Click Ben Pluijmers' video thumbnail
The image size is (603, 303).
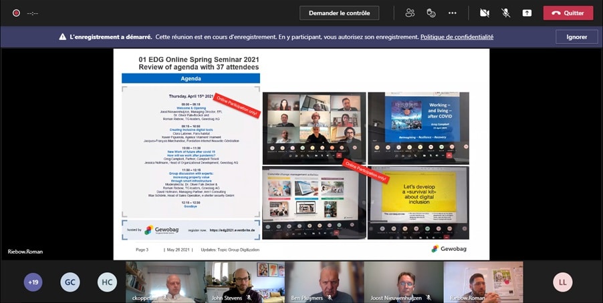pyautogui.click(x=322, y=282)
